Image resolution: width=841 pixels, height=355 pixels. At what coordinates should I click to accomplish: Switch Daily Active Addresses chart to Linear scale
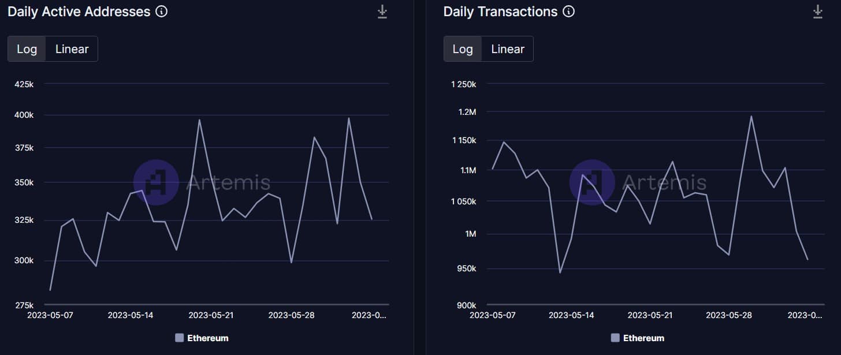point(72,49)
